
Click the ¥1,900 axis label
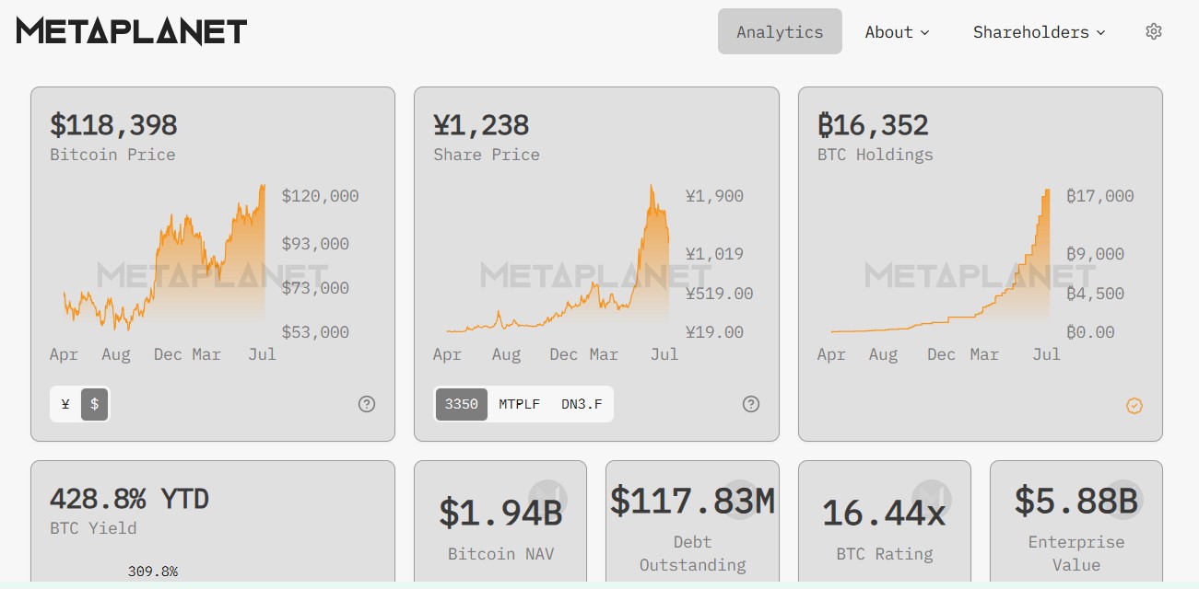coord(714,196)
